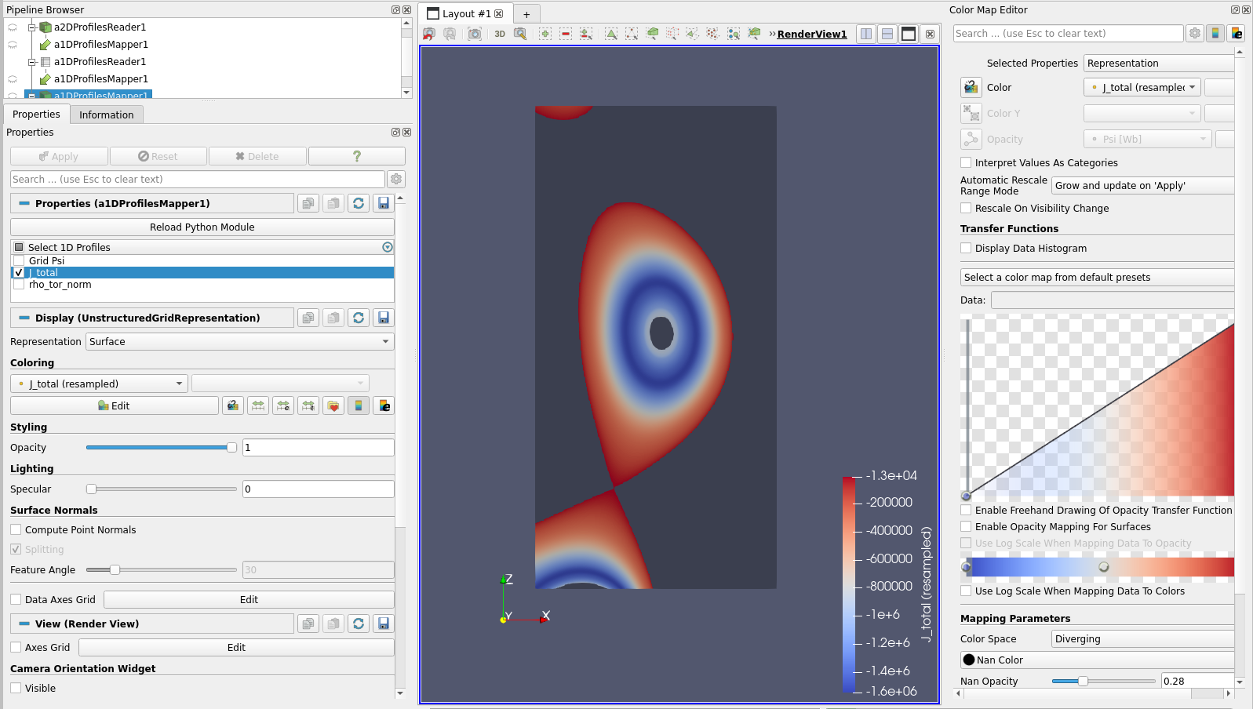Rescale to custom range icon in Coloring
The width and height of the screenshot is (1253, 709).
283,405
